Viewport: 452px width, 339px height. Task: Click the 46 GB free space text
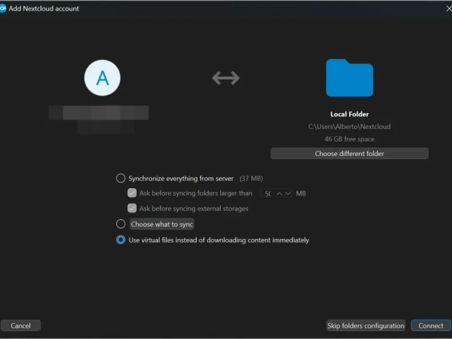click(x=349, y=139)
